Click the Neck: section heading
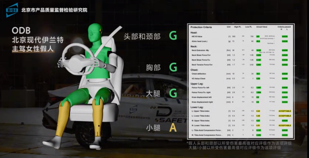 [x=194, y=46]
